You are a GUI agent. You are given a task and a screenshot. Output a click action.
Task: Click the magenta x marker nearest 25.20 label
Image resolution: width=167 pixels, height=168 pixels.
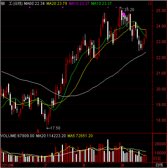[127, 7]
